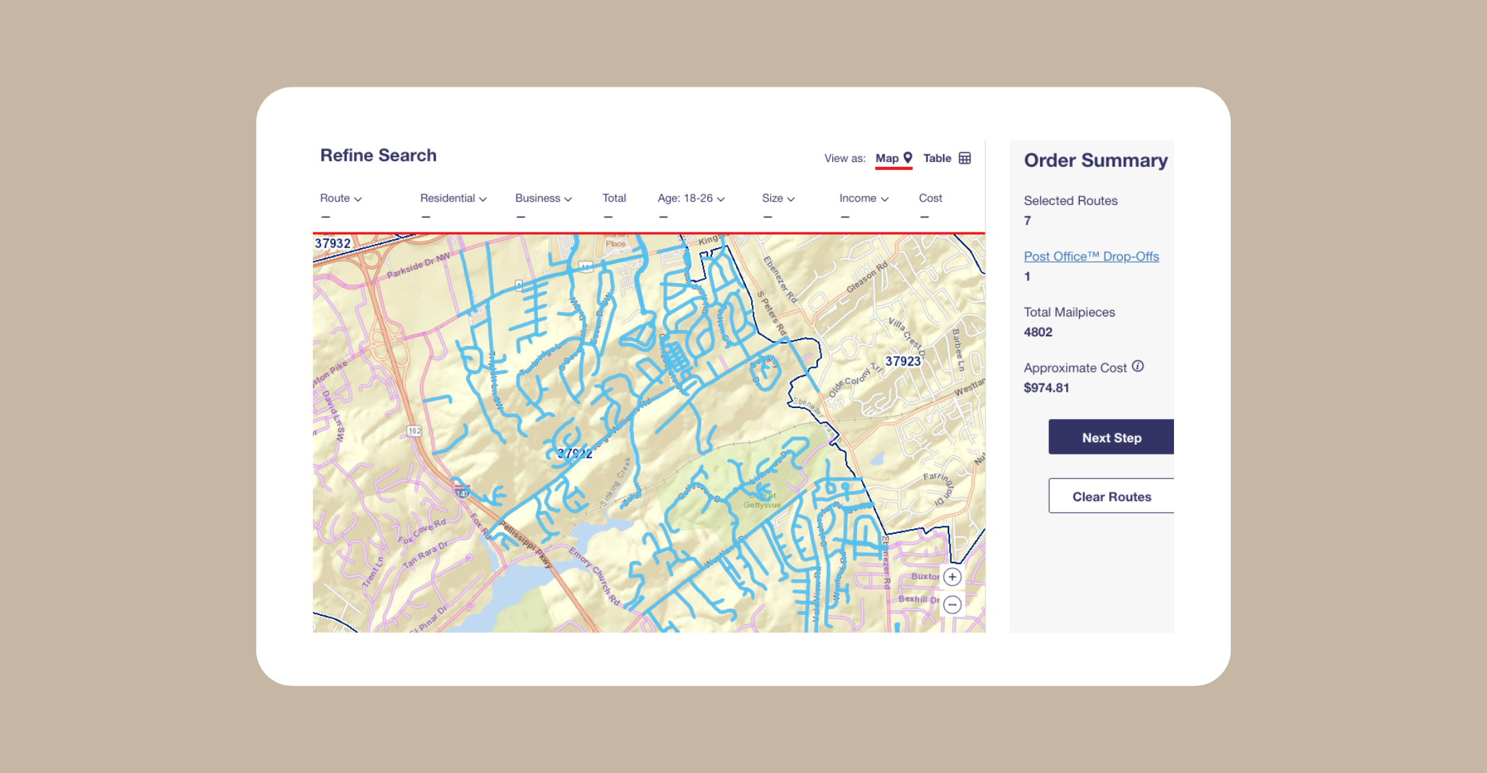Open the Income filter dropdown
Screen dimensions: 1487x773
click(864, 198)
